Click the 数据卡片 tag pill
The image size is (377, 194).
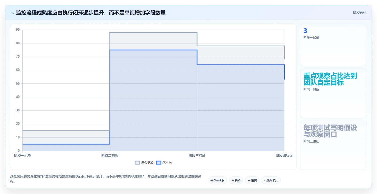coord(271,180)
